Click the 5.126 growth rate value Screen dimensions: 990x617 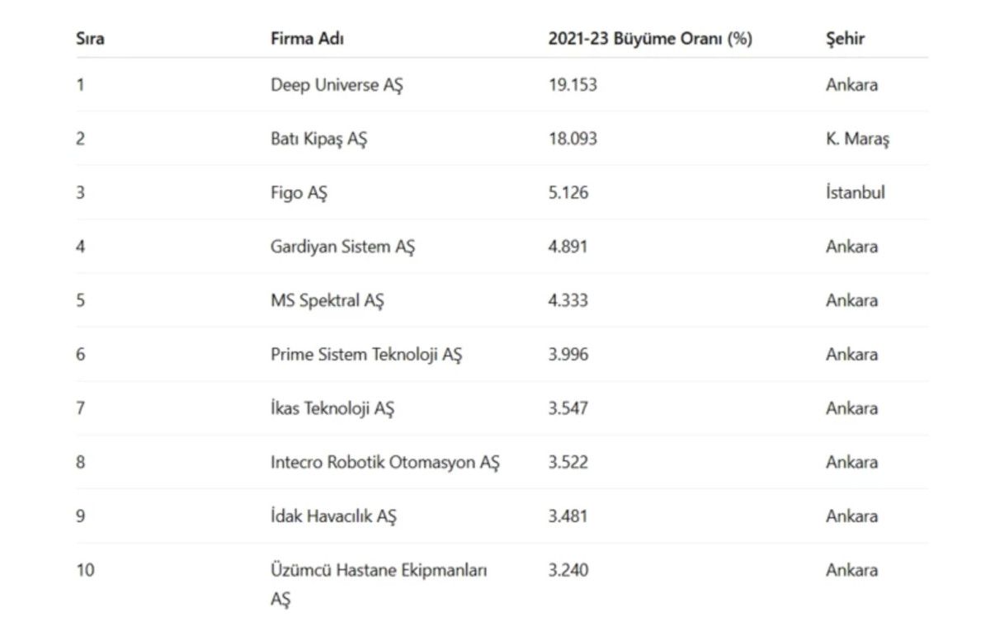(568, 193)
